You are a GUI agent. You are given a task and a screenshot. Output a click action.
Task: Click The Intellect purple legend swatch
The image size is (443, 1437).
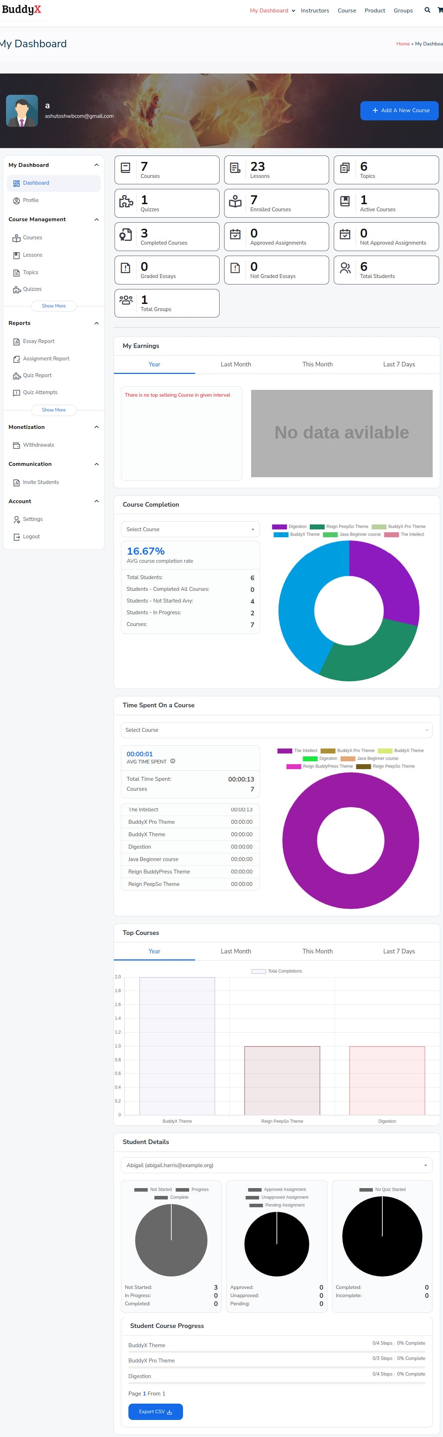tap(285, 751)
